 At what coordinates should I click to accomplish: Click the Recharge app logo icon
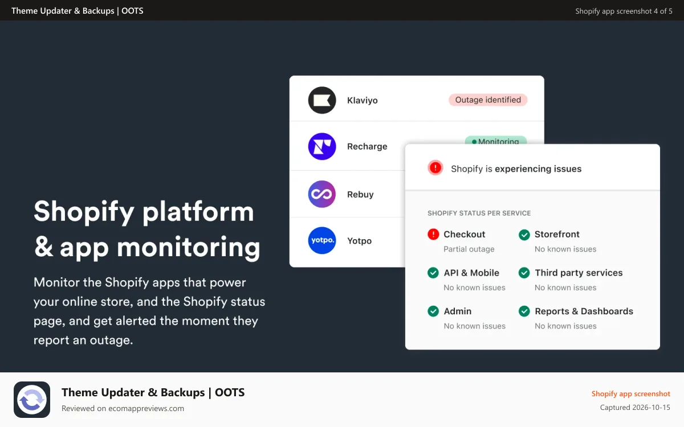322,146
